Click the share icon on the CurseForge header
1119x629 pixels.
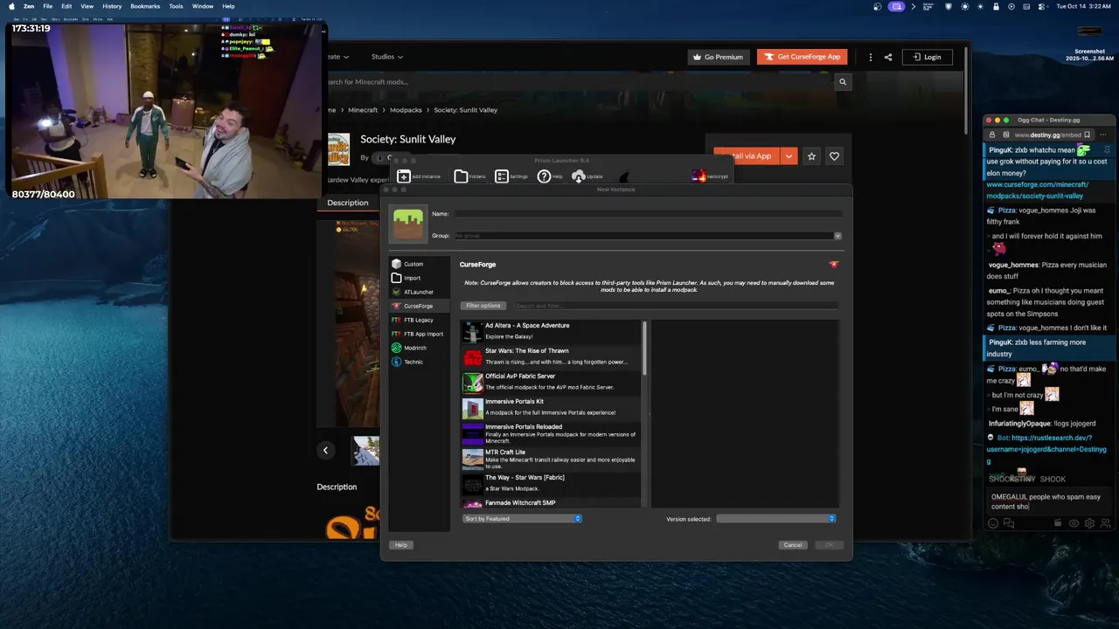pyautogui.click(x=888, y=57)
